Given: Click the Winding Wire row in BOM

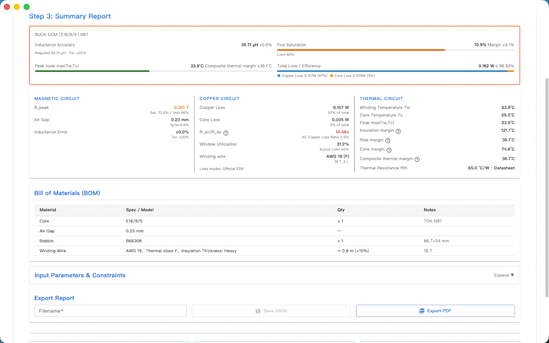Looking at the screenshot, I should click(274, 251).
